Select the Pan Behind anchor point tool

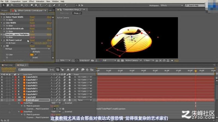[x=26, y=5]
